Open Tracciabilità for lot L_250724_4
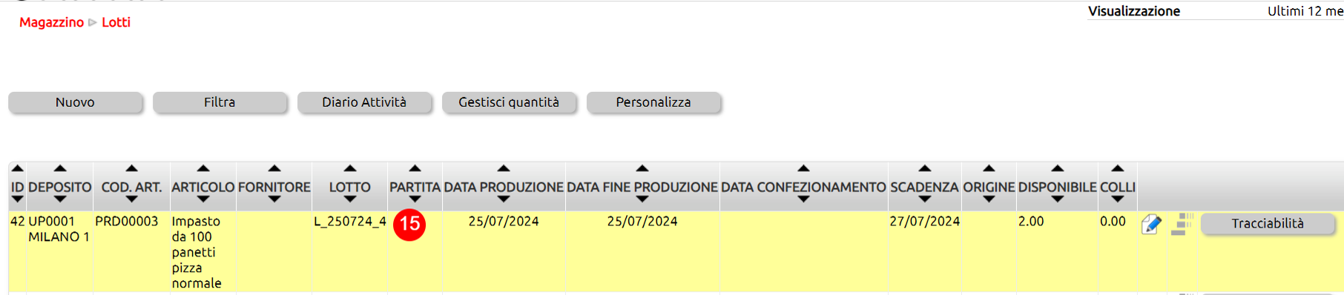This screenshot has width=1344, height=295. point(1268,224)
